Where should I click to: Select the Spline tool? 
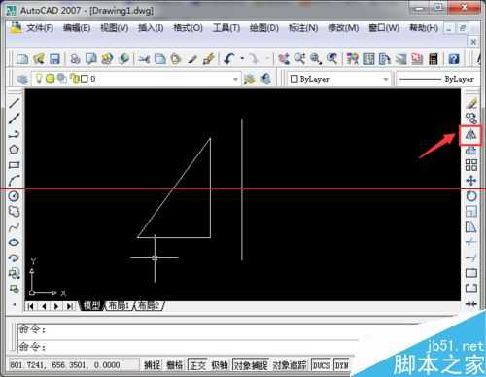14,227
